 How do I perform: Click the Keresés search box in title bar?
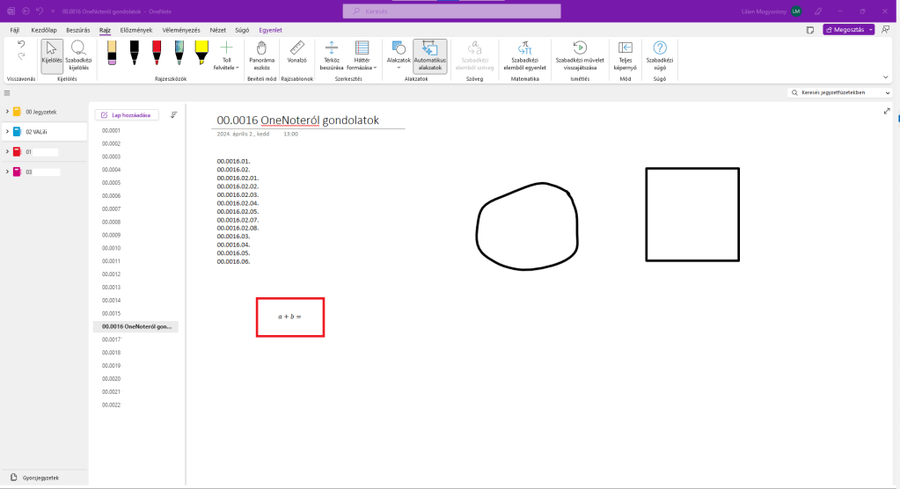click(451, 11)
